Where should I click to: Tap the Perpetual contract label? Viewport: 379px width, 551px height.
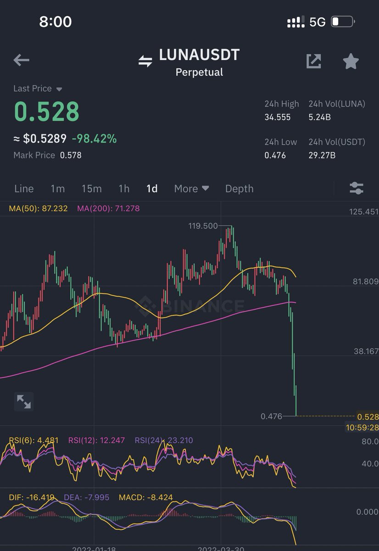point(199,72)
